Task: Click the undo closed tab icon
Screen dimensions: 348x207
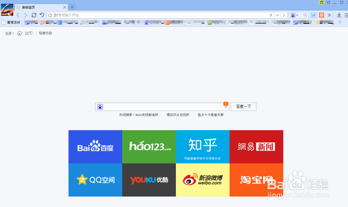Action: [42, 15]
